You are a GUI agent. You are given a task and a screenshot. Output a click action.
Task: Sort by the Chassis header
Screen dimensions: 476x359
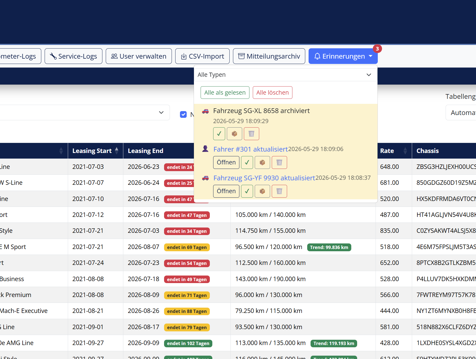(x=427, y=151)
